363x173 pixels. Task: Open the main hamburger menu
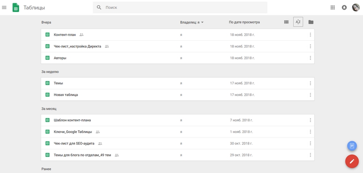coord(4,7)
